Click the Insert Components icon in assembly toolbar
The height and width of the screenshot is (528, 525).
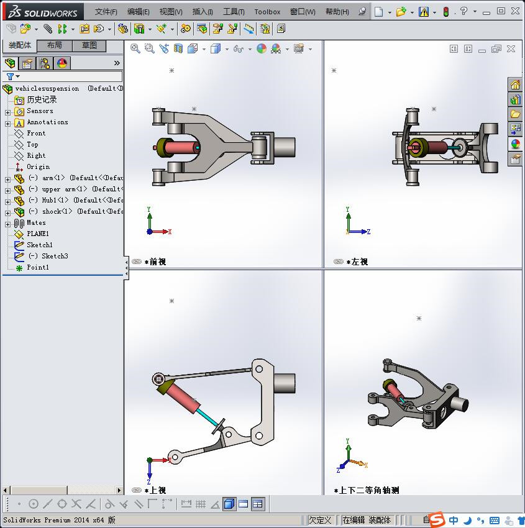(x=25, y=29)
